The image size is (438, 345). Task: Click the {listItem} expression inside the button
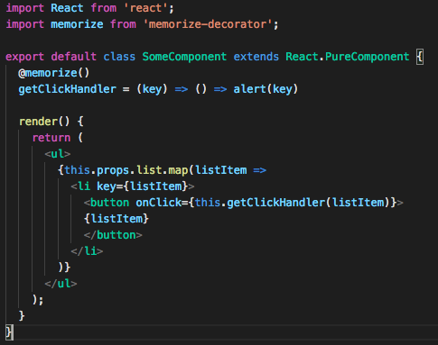coord(116,219)
